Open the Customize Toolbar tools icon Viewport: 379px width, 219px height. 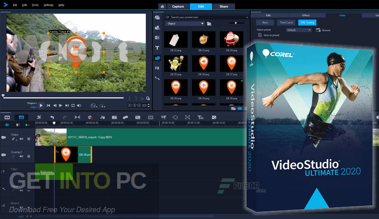click(x=39, y=118)
